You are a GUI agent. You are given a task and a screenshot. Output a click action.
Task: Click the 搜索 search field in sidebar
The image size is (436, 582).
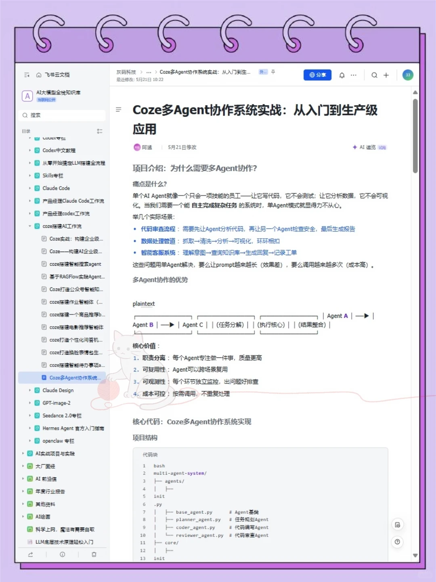[x=62, y=115]
